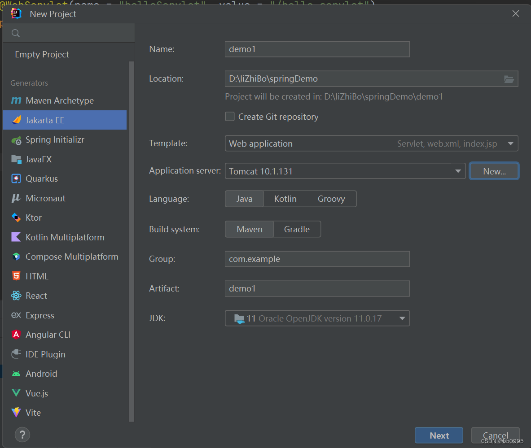Click the React atom icon
The height and width of the screenshot is (448, 531).
point(16,296)
